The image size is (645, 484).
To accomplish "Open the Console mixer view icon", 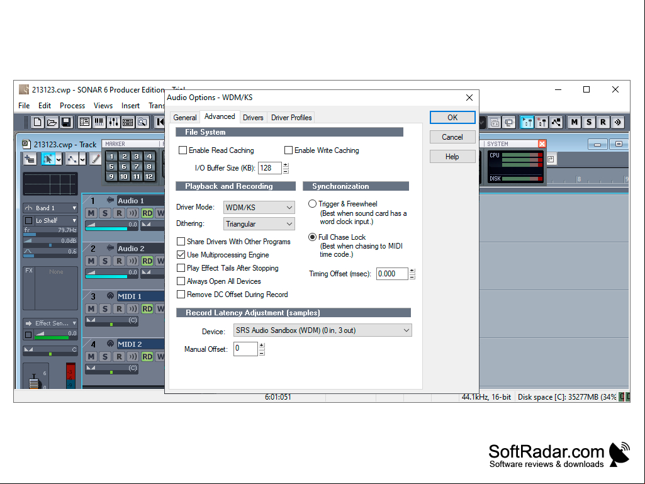I will coord(113,122).
